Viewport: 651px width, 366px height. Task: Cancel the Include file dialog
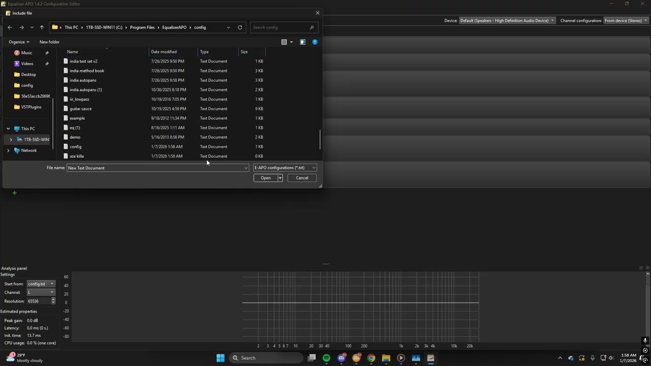[302, 178]
